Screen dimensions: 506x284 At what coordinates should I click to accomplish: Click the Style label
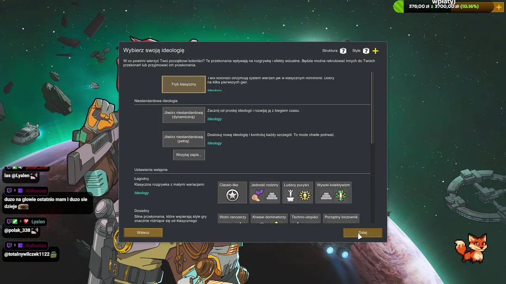click(357, 51)
